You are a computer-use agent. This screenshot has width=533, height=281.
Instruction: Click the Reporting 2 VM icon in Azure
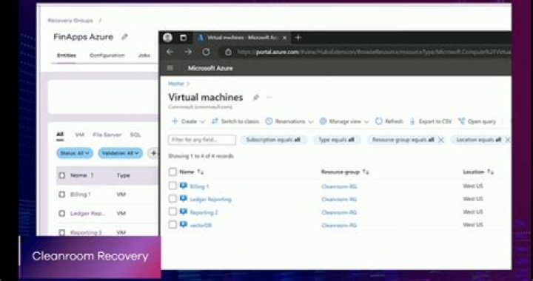pyautogui.click(x=184, y=211)
